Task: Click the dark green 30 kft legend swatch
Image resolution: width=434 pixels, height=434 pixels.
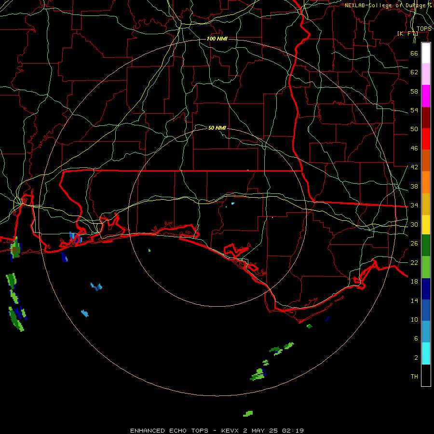Action: coord(426,245)
